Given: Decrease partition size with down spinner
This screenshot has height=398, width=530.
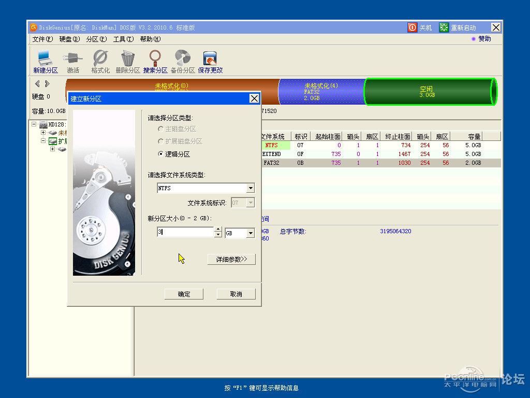Looking at the screenshot, I should (218, 235).
